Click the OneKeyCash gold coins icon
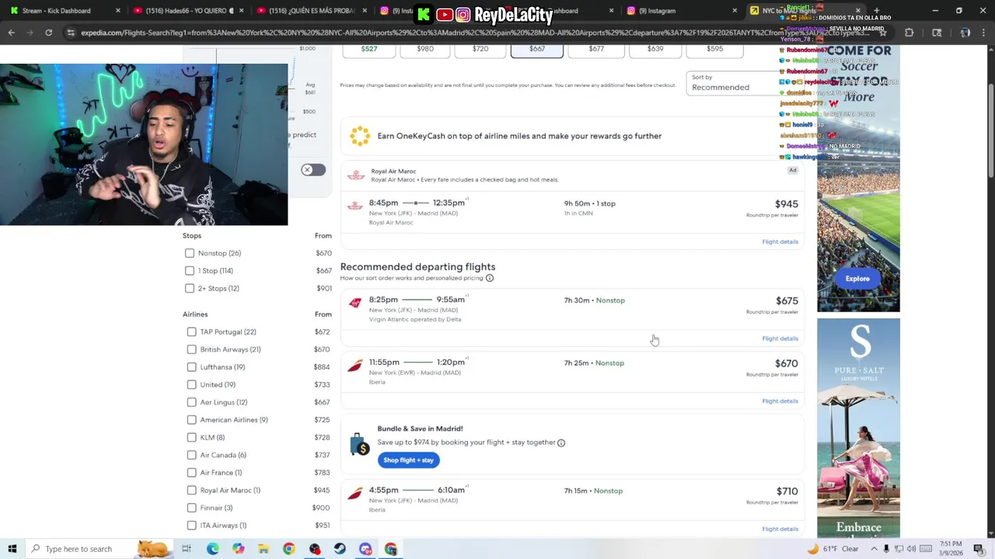 pyautogui.click(x=359, y=136)
